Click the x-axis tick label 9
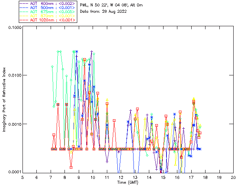Viewport: 240px width, 192px height. tap(79, 177)
